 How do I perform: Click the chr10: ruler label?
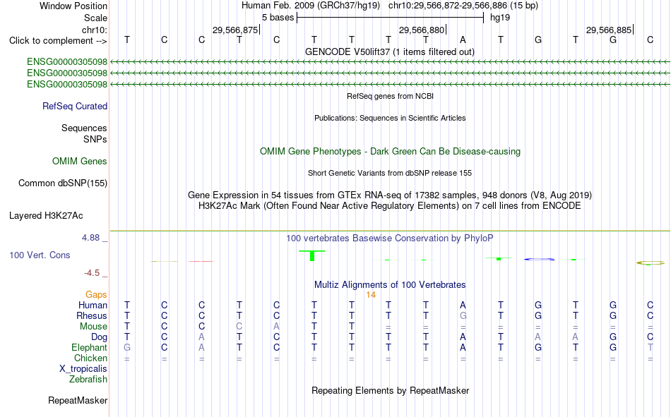click(94, 30)
